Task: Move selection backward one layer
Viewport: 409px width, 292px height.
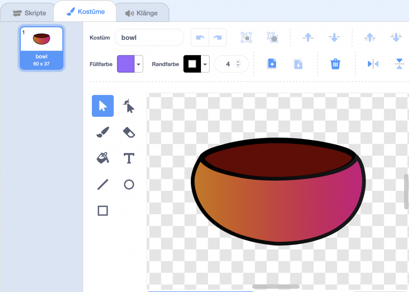Action: coord(334,37)
